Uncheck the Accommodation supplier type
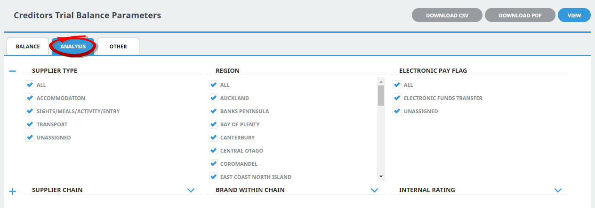 30,98
